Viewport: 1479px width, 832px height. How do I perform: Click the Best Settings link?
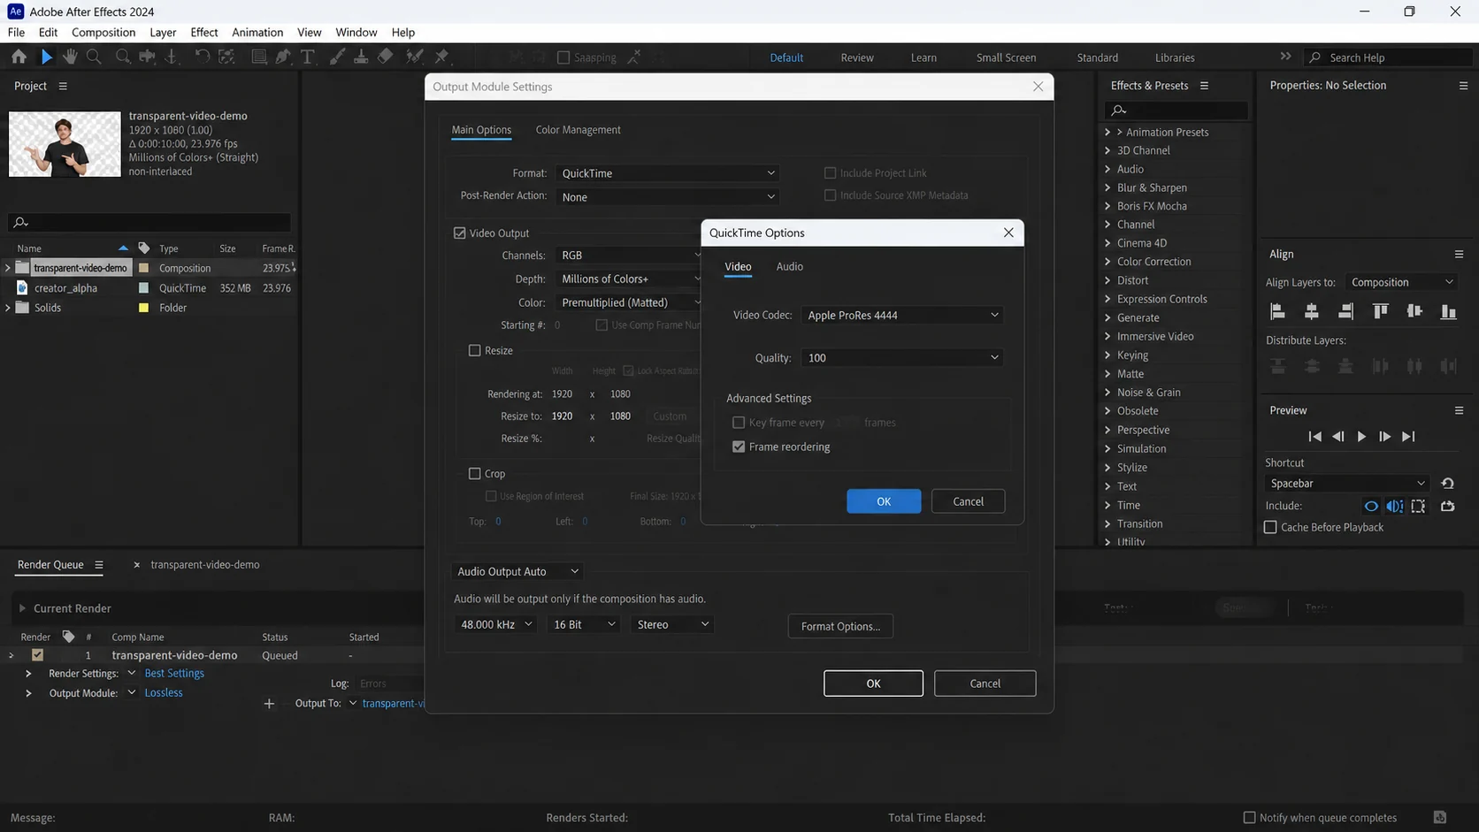[174, 674]
